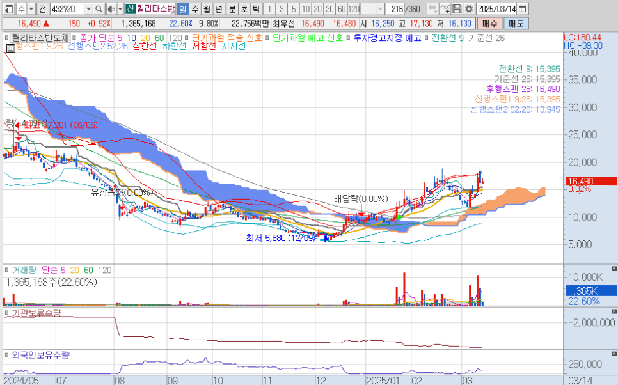Image resolution: width=618 pixels, height=385 pixels.
Task: Select the 일 daily chart tab
Action: pyautogui.click(x=182, y=9)
